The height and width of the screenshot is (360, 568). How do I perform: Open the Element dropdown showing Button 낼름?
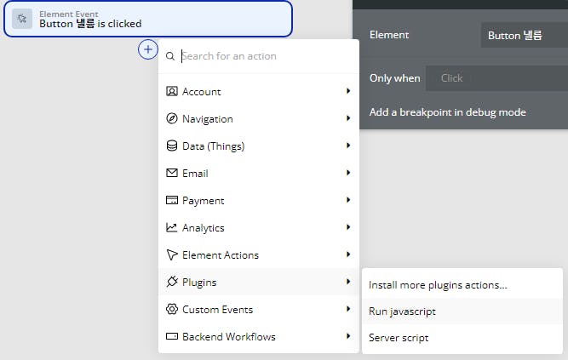click(x=525, y=35)
